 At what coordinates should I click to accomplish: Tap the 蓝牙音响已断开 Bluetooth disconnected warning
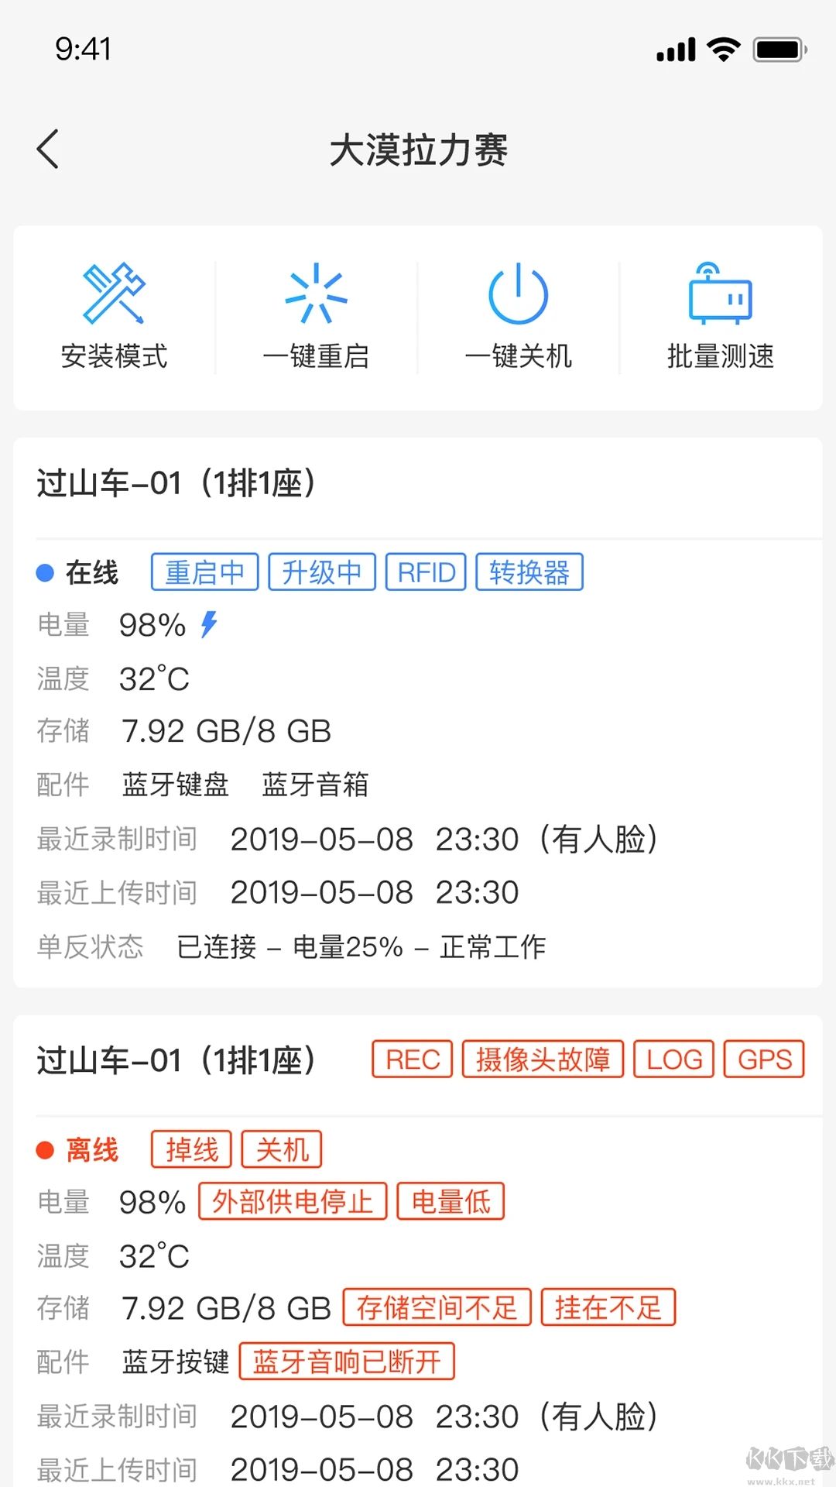coord(346,1362)
